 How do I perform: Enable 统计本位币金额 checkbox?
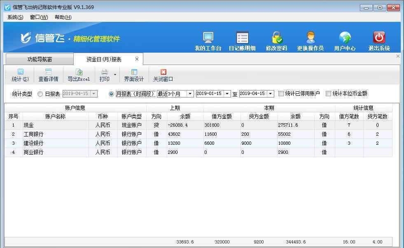328,93
